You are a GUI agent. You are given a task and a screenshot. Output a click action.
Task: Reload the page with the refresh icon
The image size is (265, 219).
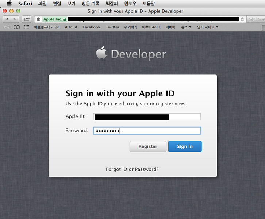[x=242, y=19]
